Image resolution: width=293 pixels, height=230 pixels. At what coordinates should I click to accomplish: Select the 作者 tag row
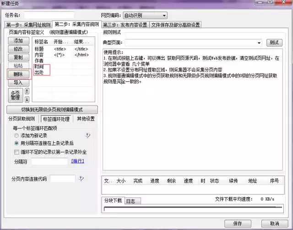[63, 61]
